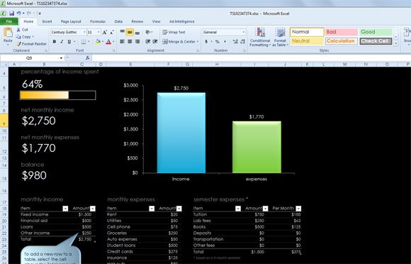Click the Decrease Decimal icon

coord(242,41)
